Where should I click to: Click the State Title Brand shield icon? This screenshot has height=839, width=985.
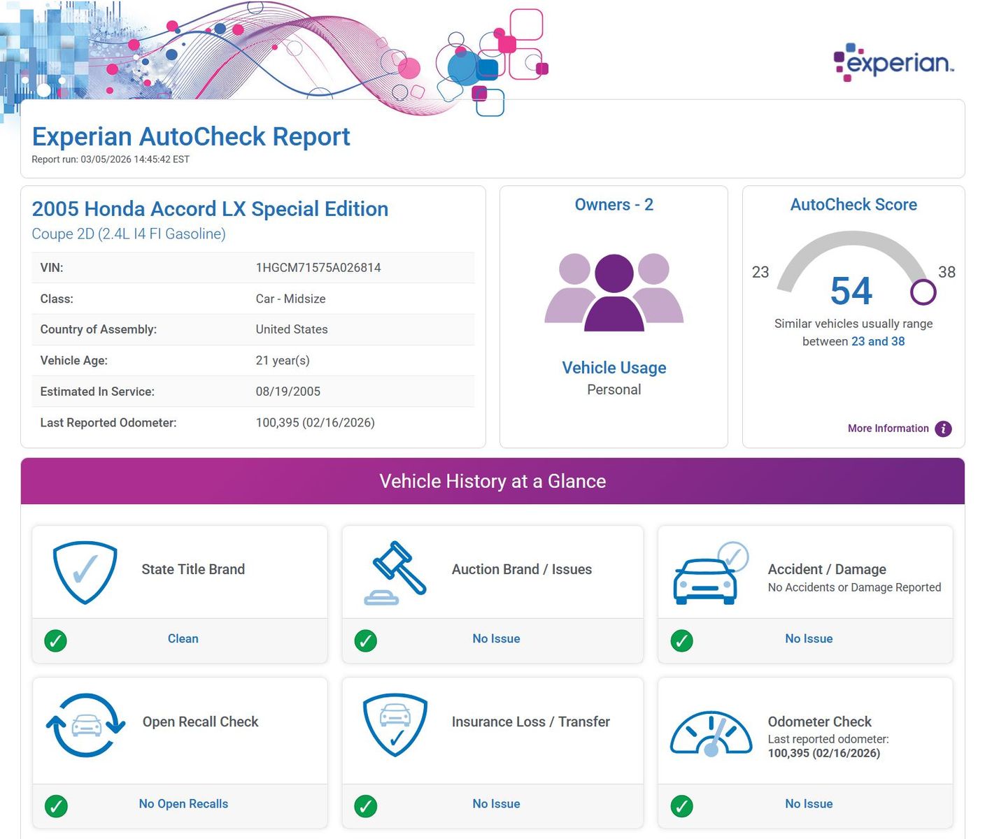tap(85, 571)
